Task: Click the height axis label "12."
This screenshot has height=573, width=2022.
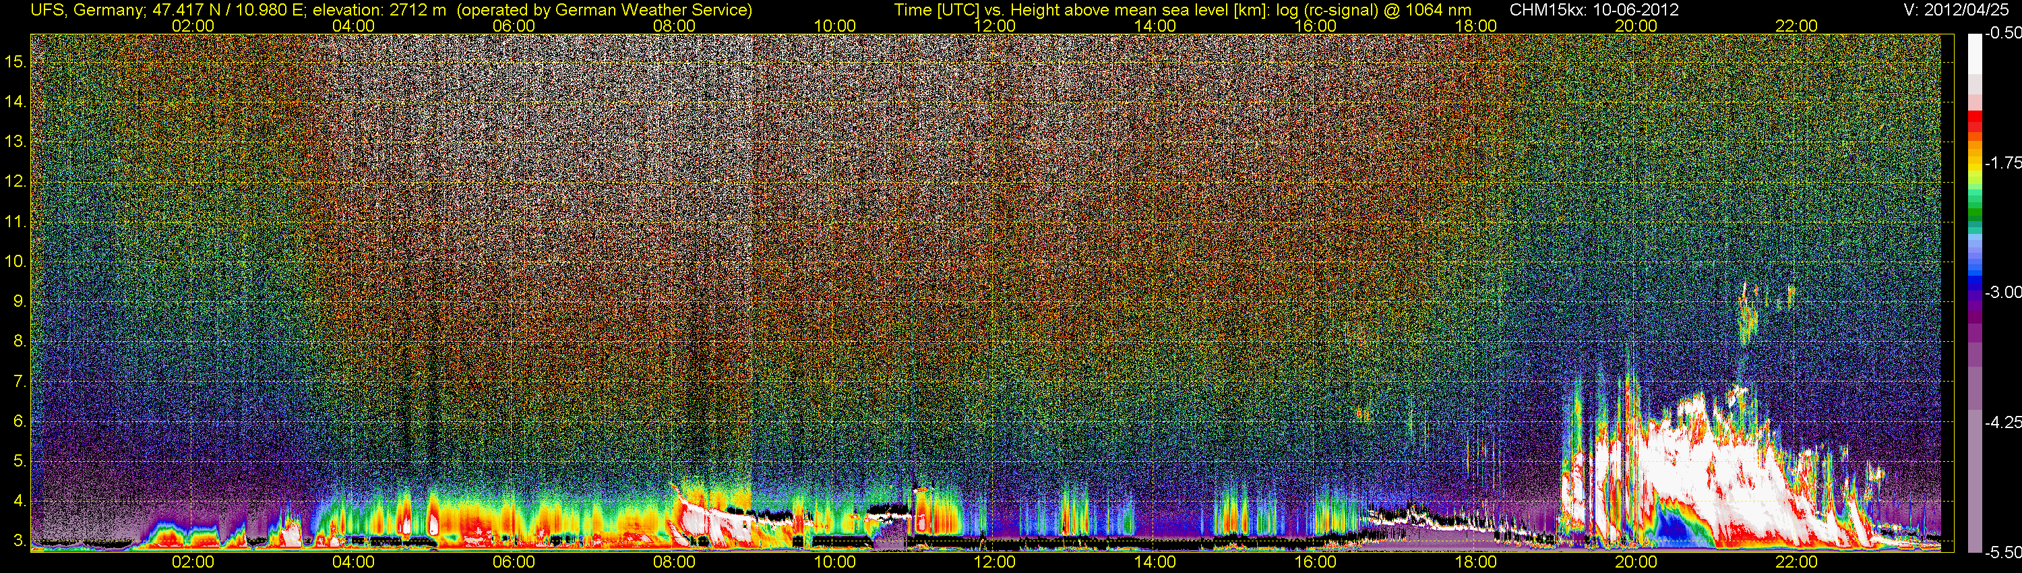Action: [x=16, y=181]
